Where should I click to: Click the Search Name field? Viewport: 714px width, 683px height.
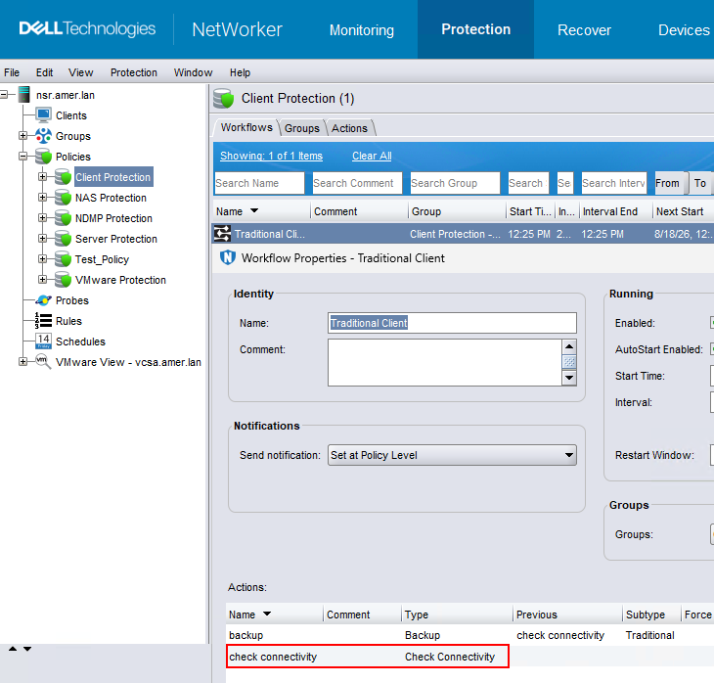coord(259,183)
